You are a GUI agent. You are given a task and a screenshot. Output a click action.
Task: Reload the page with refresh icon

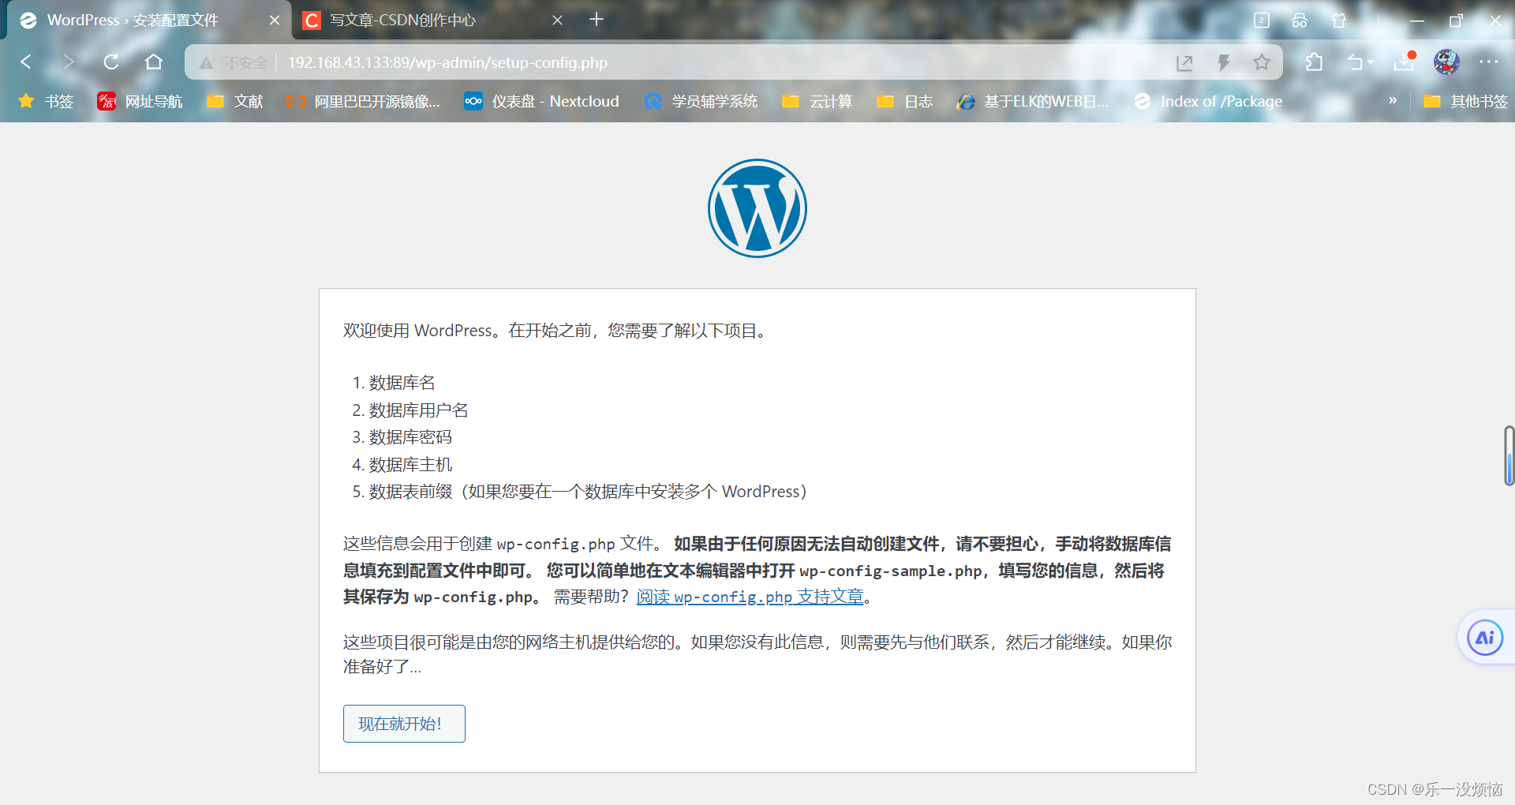tap(111, 62)
